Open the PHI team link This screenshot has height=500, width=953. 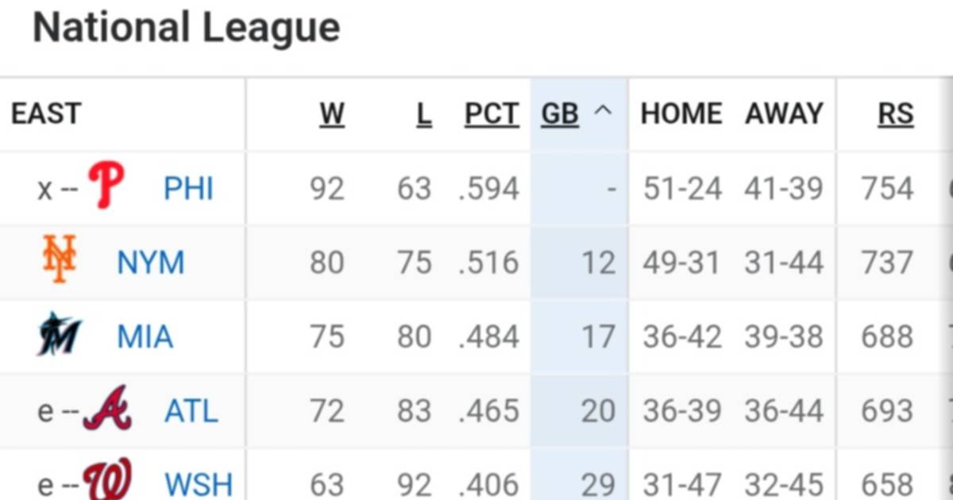pyautogui.click(x=188, y=187)
